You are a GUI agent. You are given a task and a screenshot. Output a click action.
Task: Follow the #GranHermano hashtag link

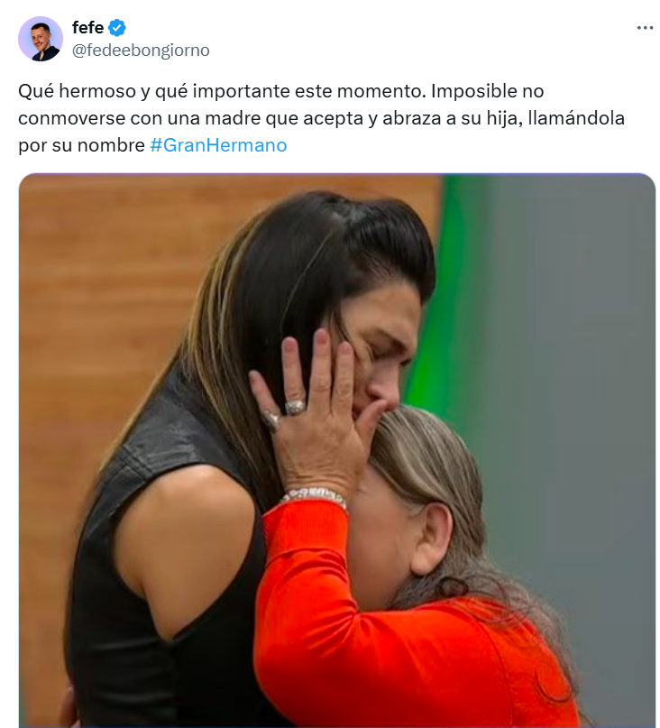coord(218,145)
